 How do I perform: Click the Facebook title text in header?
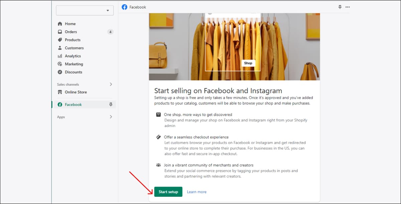[x=138, y=7]
